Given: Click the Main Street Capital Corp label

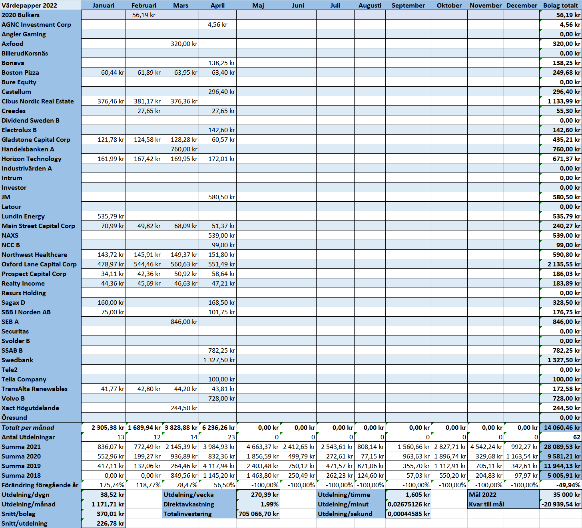Looking at the screenshot, I should pyautogui.click(x=41, y=226).
